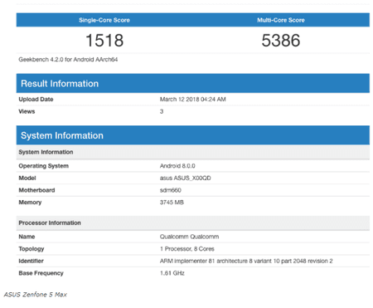The image size is (373, 308).
Task: Click the Qualcomm Qualcomm processor name
Action: [189, 237]
